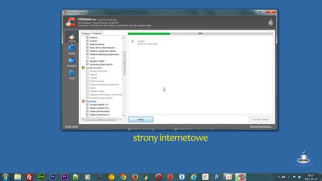Switch to the CCleaner taskbar button
Viewport: 322px width, 181px height.
pyautogui.click(x=240, y=177)
